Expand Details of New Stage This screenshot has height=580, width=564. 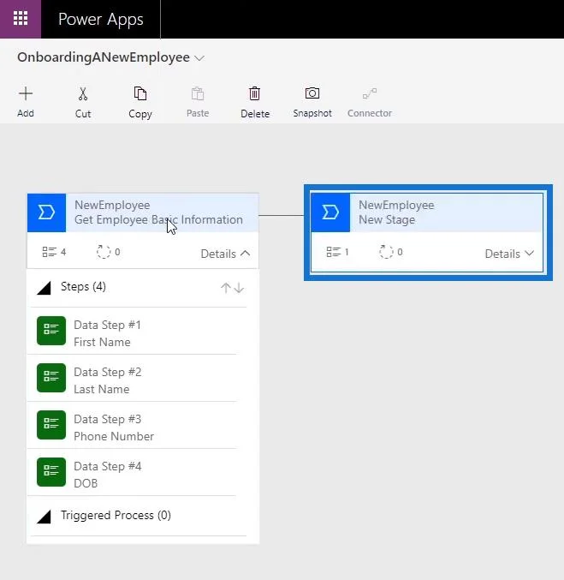click(x=509, y=254)
